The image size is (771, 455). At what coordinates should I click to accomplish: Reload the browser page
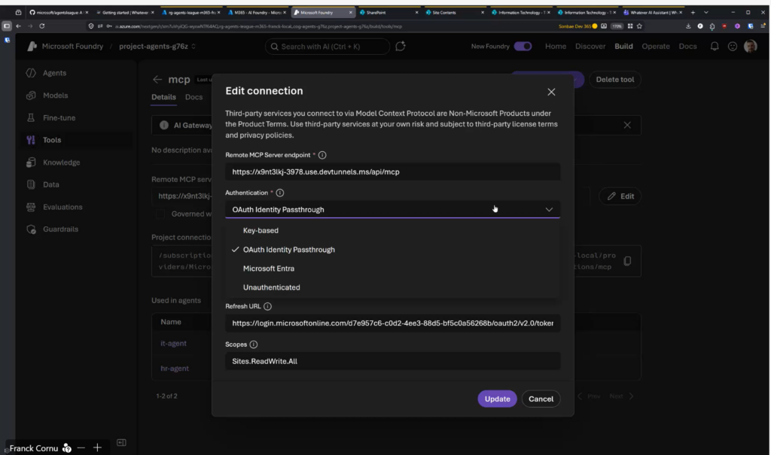(42, 26)
